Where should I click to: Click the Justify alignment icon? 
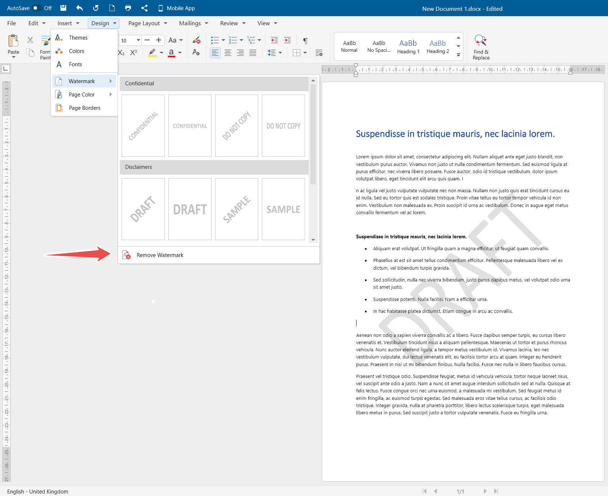253,53
